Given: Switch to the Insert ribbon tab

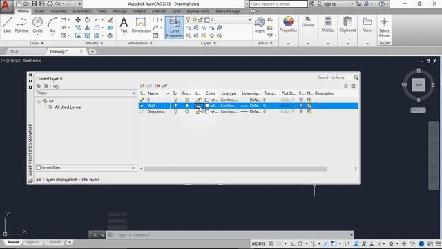Looking at the screenshot, I should pos(39,11).
